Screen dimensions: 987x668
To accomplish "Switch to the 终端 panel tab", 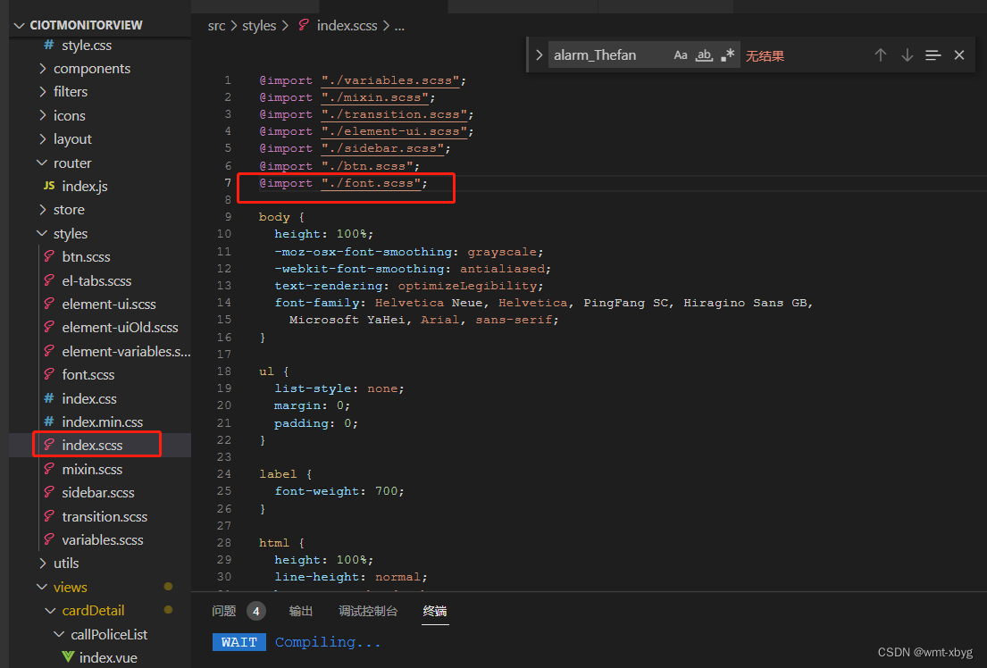I will (x=435, y=611).
